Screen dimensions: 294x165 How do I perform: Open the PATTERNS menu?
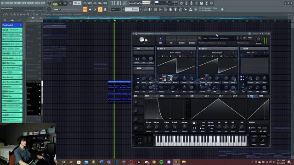click(17, 3)
